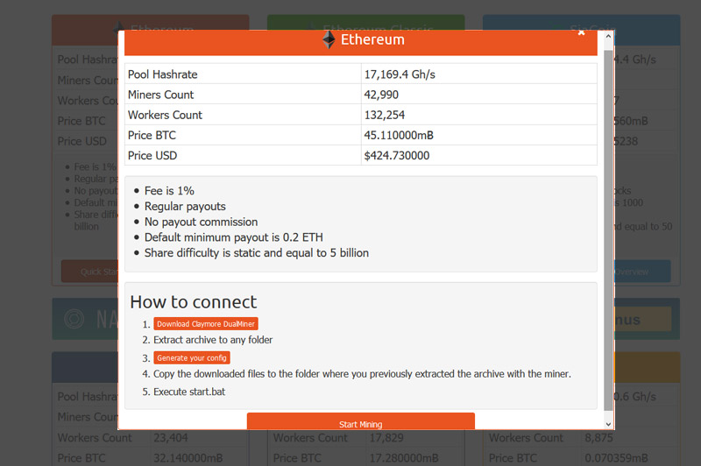Viewport: 701px width, 466px height.
Task: Click the Execute start.bat step
Action: tap(189, 392)
